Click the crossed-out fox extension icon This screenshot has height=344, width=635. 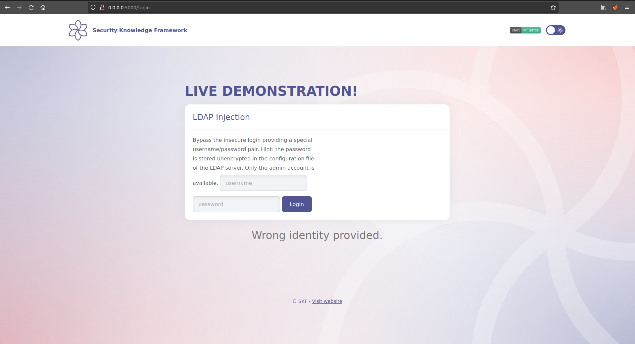(x=615, y=7)
